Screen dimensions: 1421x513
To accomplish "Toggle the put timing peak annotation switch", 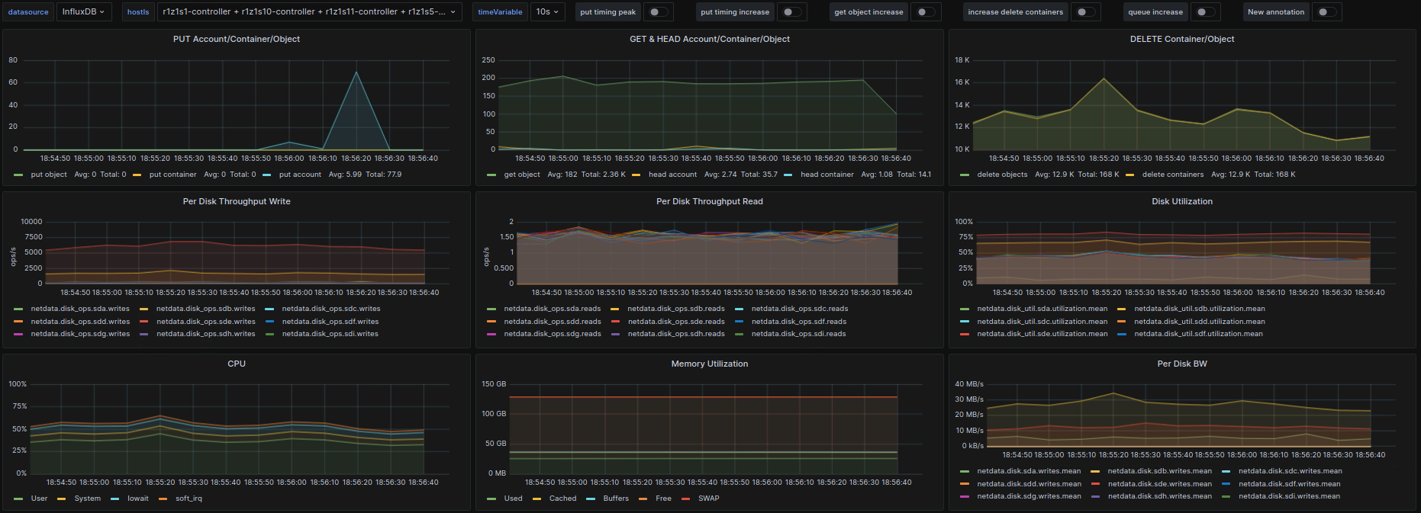I will click(658, 12).
